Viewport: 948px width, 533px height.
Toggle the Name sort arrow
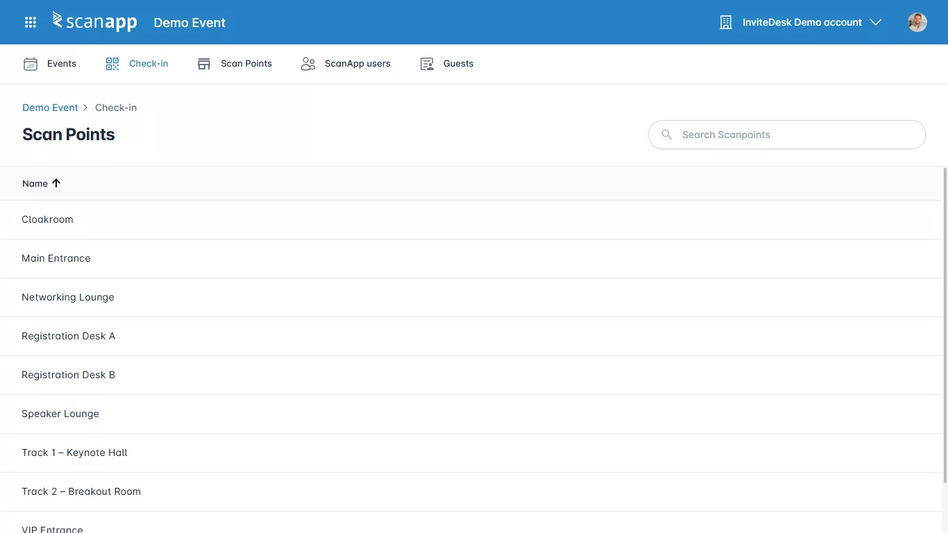[56, 183]
